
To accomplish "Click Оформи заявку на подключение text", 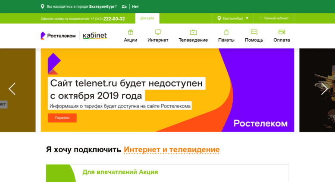I will [x=65, y=19].
